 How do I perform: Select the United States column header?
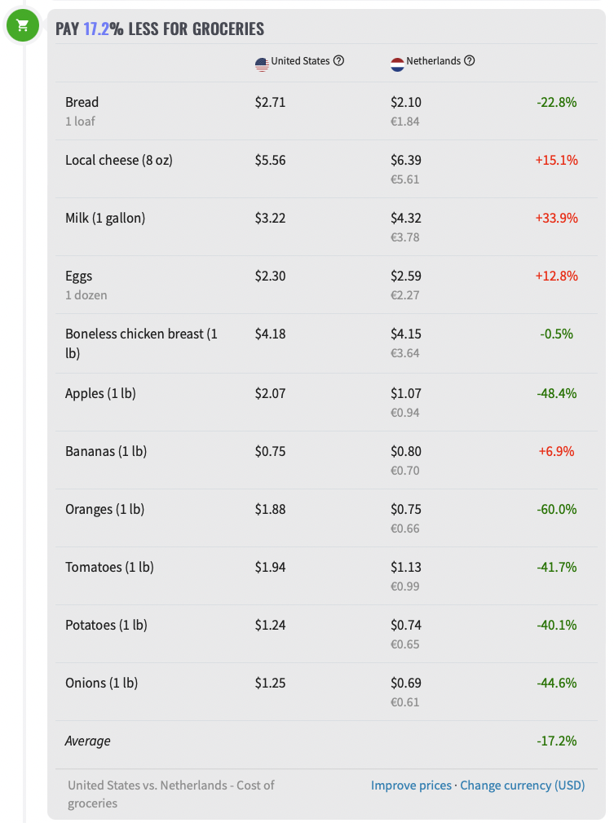(x=300, y=61)
